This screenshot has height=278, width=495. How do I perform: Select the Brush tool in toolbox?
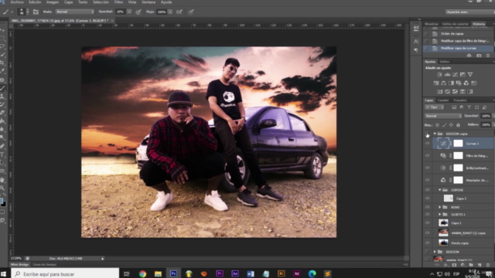pyautogui.click(x=3, y=88)
